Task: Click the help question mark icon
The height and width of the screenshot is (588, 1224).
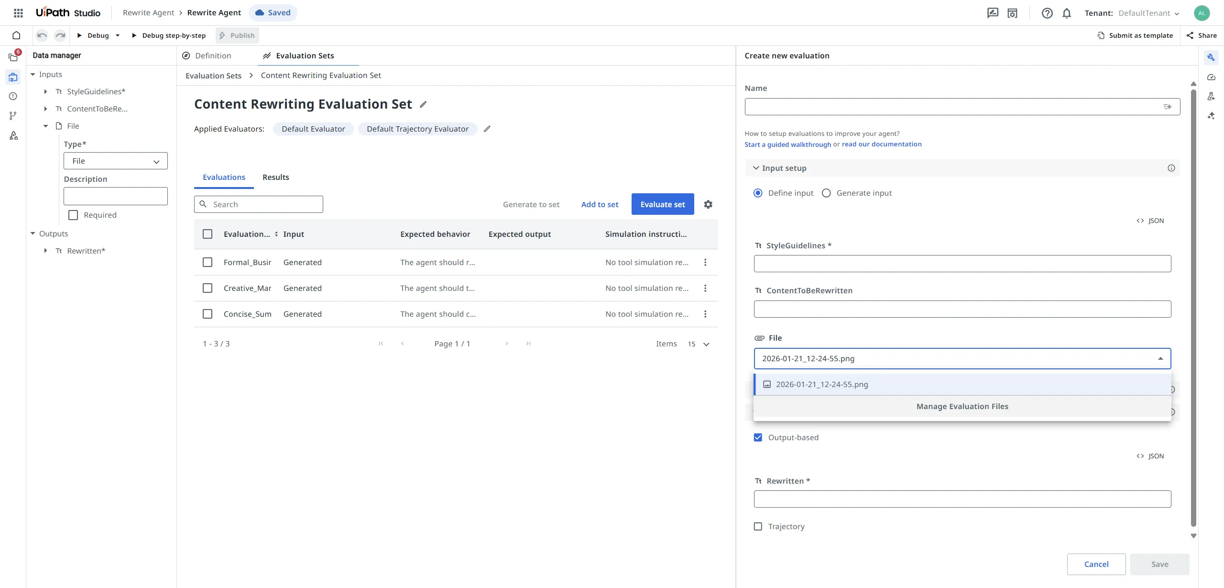Action: pyautogui.click(x=1047, y=13)
